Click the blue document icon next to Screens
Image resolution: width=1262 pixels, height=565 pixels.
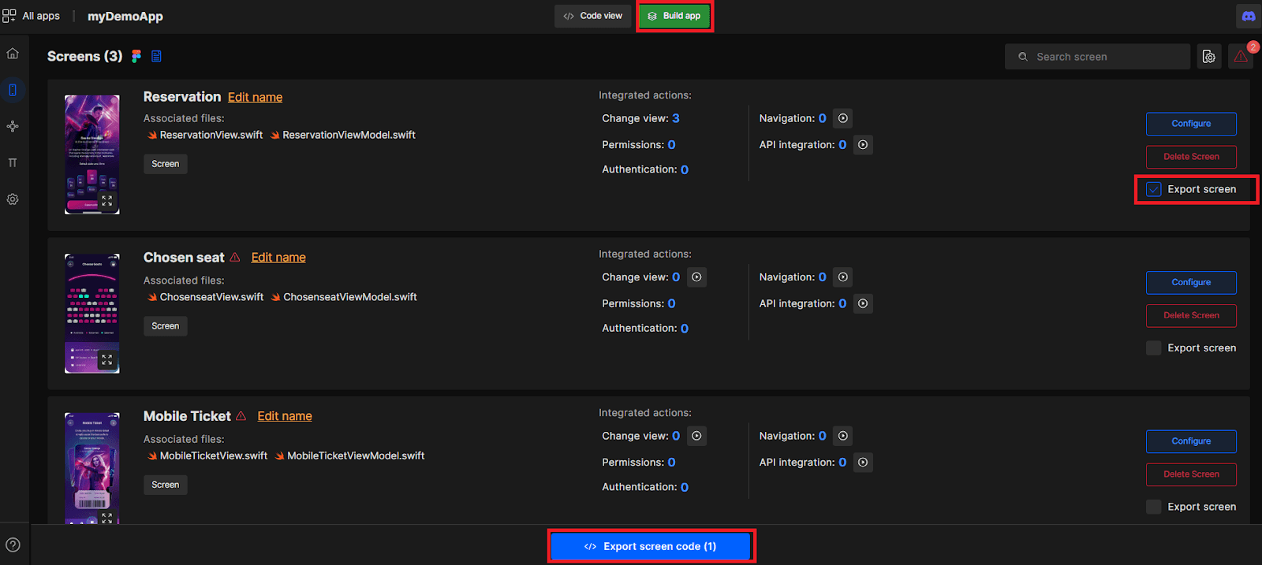tap(156, 56)
